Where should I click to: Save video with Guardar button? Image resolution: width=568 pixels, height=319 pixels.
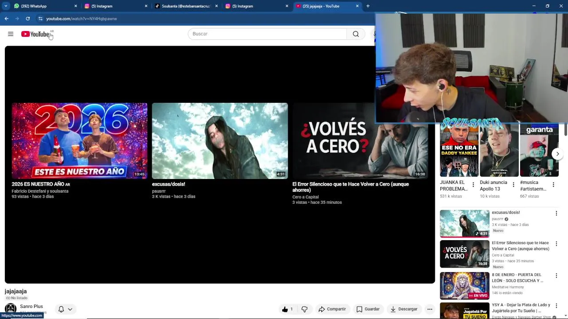pos(368,309)
